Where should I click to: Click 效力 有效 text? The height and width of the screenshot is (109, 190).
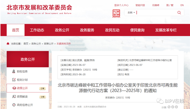(123, 74)
